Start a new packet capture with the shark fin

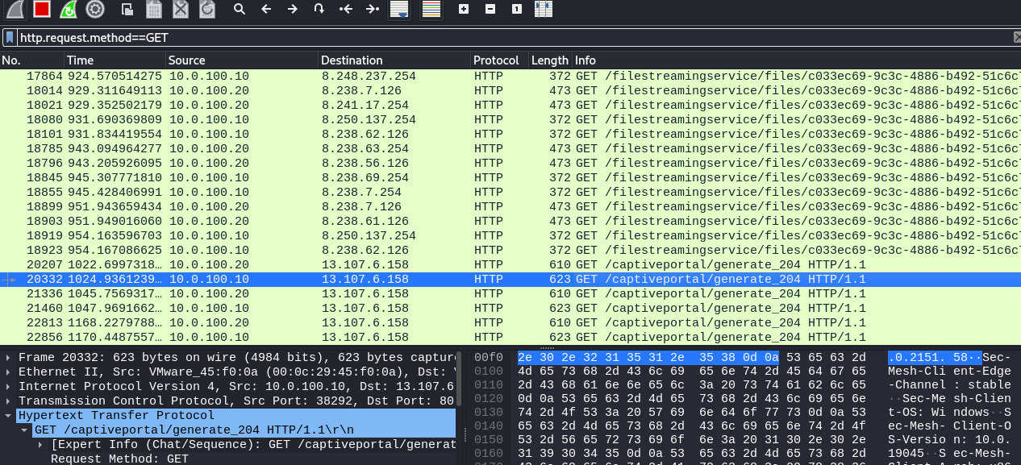tap(15, 9)
